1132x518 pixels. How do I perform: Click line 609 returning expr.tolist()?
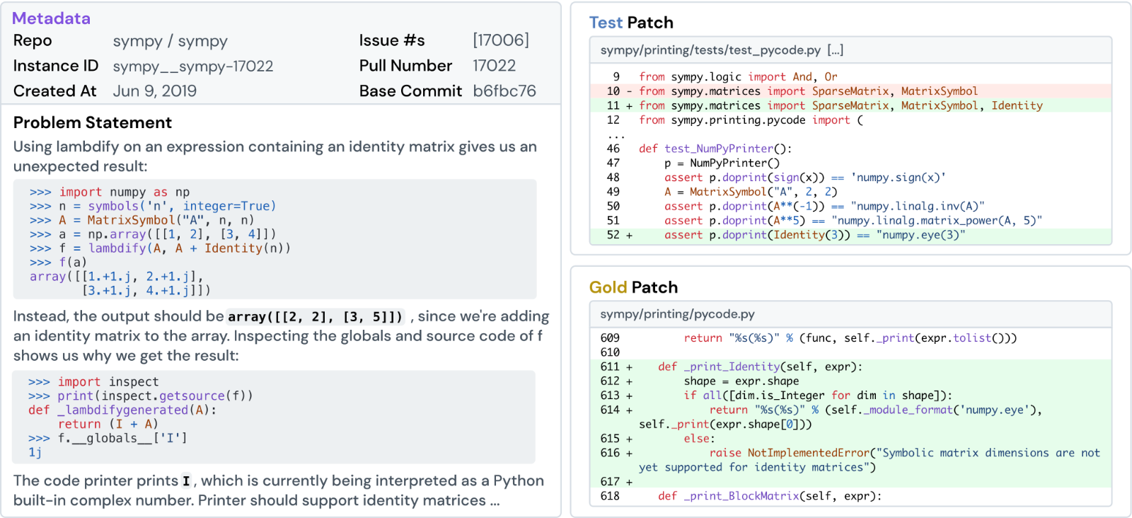[x=850, y=338]
